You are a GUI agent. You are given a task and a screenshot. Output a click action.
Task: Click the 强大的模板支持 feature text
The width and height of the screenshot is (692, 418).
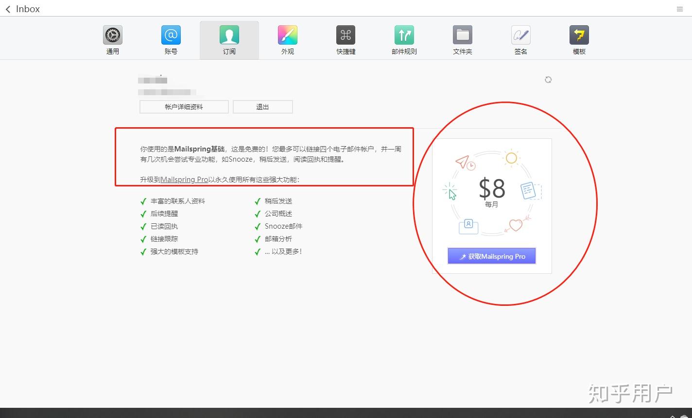click(x=174, y=251)
